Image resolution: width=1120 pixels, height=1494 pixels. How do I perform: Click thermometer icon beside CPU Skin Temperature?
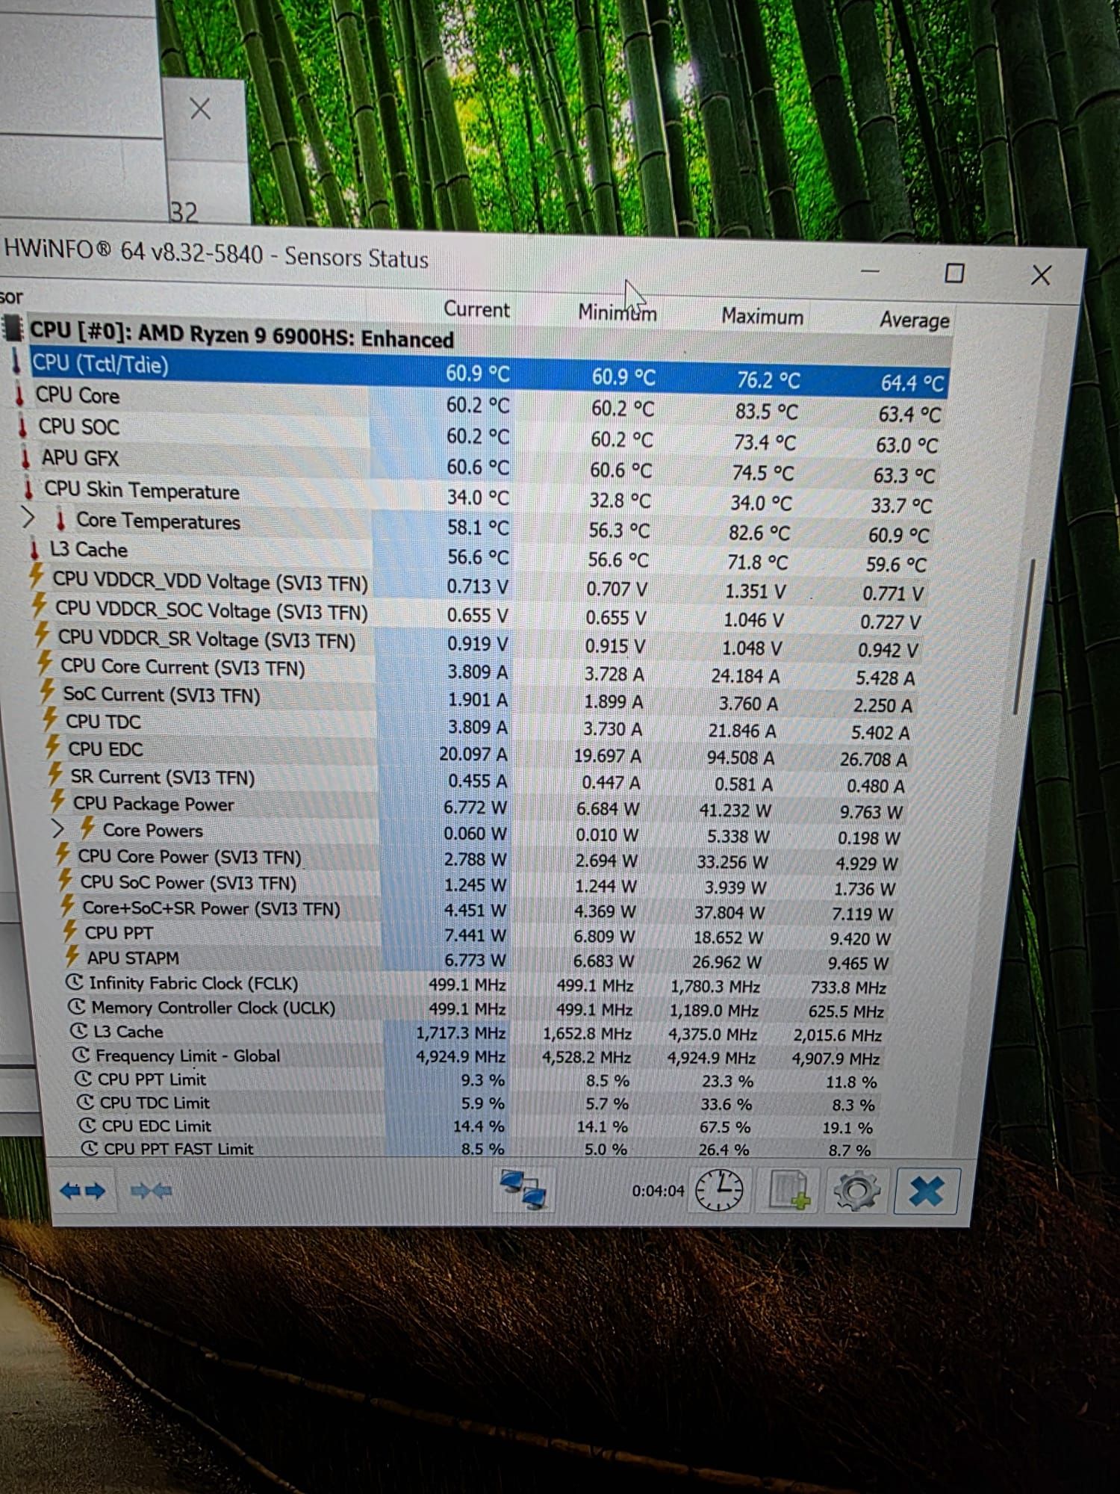[29, 489]
